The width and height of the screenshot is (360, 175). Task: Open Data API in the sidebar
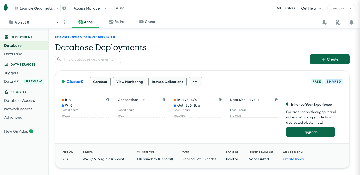[12, 81]
